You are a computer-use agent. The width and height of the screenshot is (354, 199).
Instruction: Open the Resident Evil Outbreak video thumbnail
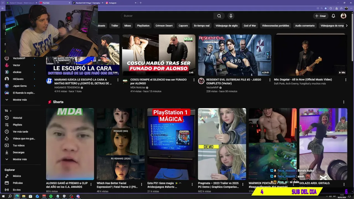[x=235, y=55]
